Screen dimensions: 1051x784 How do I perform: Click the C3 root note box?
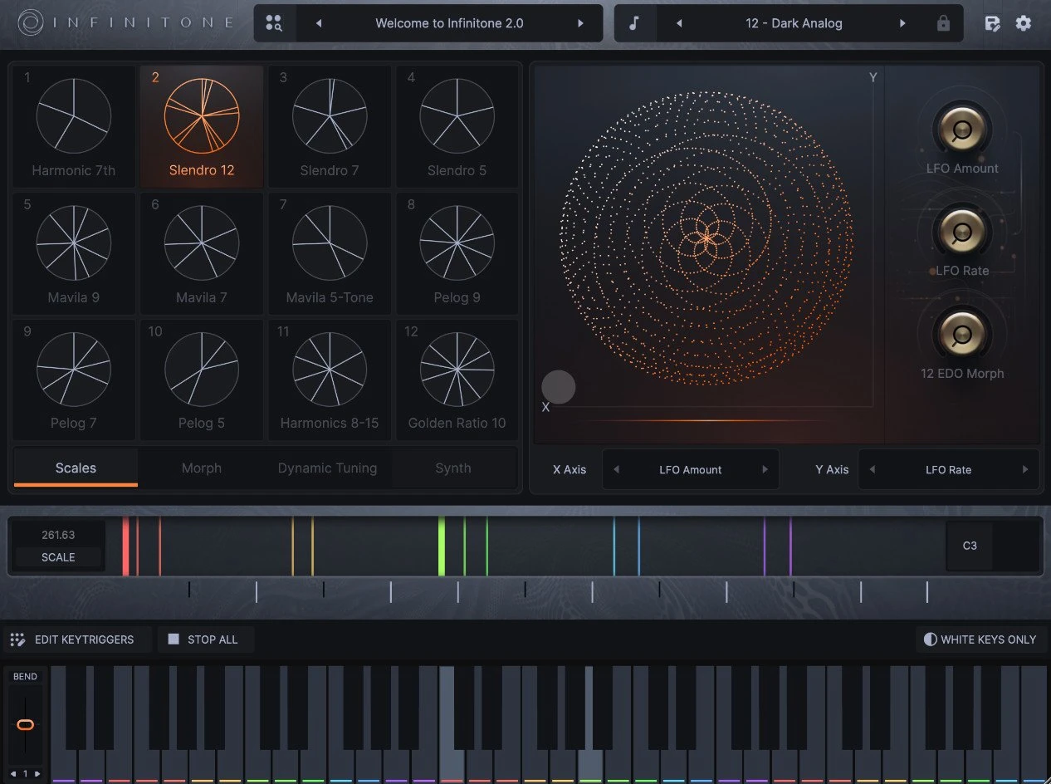coord(970,546)
